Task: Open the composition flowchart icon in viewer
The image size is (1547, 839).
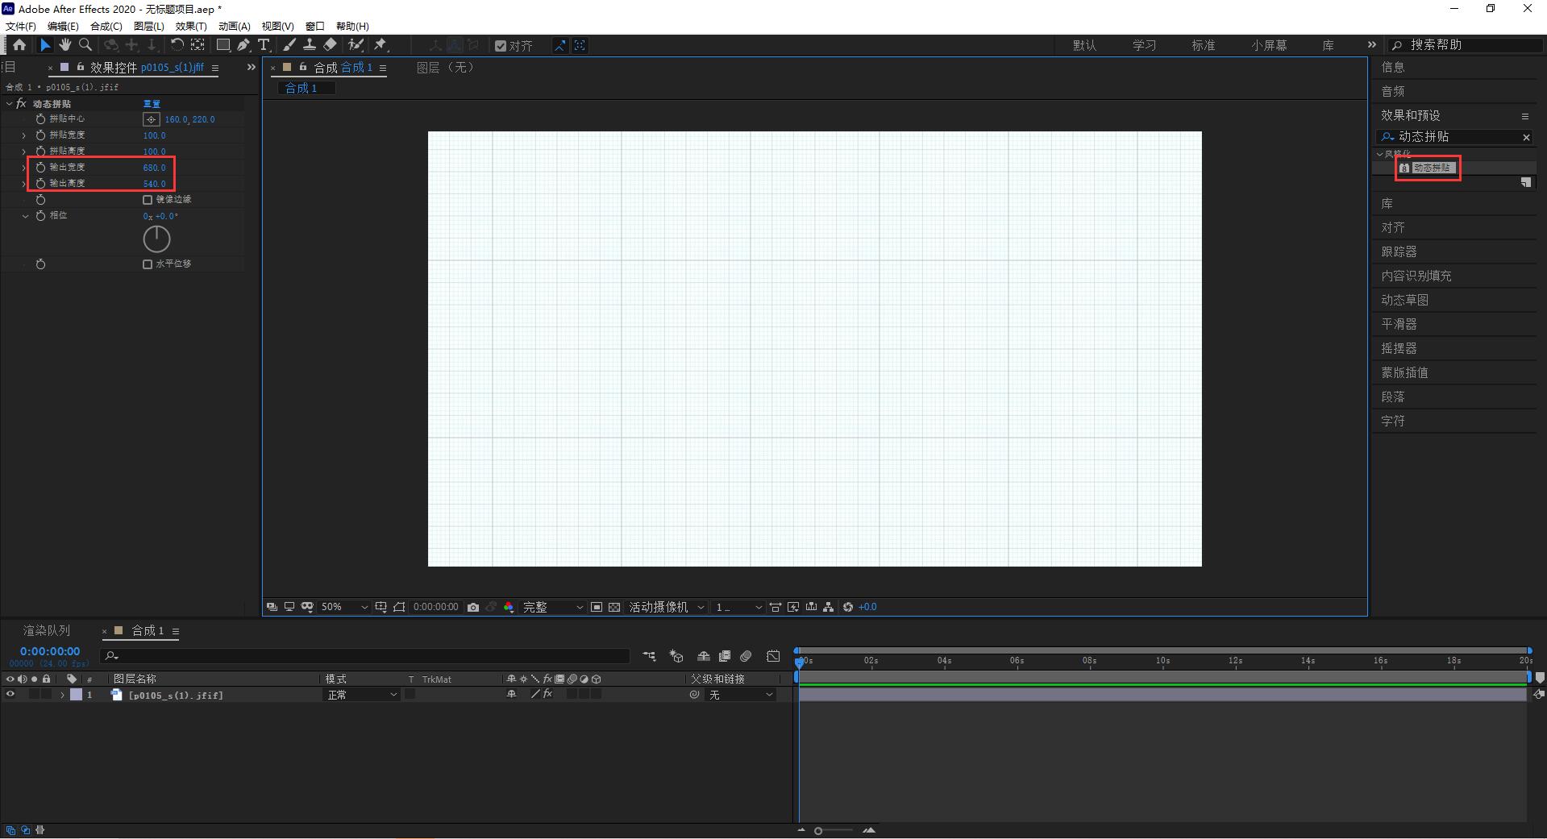Action: (829, 607)
